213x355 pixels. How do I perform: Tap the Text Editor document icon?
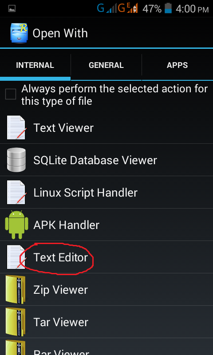pyautogui.click(x=17, y=257)
